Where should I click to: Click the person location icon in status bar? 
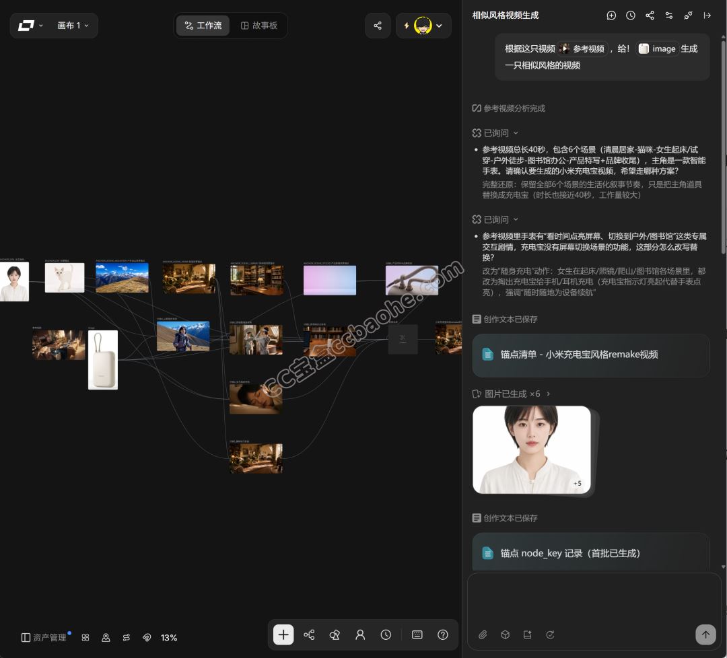pyautogui.click(x=106, y=638)
